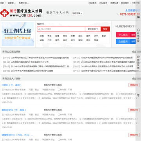Click the 全国客服专线 hotline label
141x141 pixels.
pyautogui.click(x=132, y=10)
